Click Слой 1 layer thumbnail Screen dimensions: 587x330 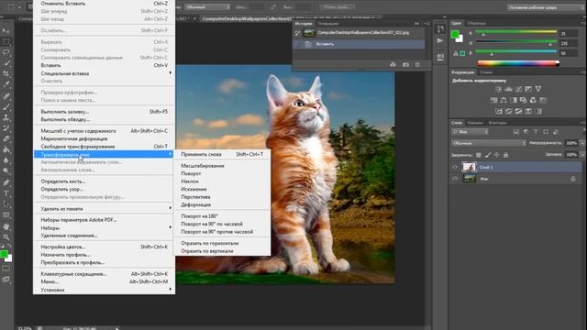469,167
